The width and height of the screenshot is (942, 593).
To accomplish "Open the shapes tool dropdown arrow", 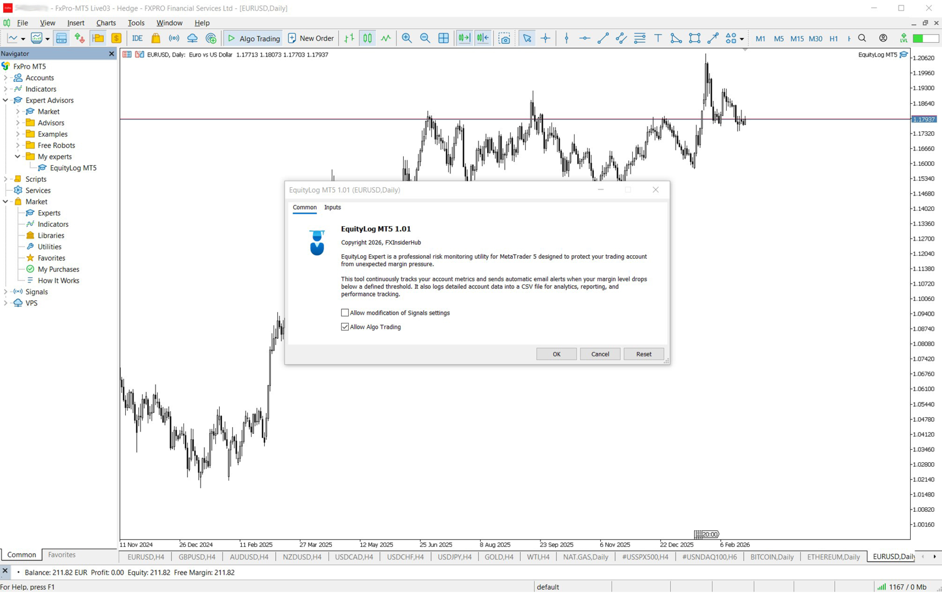I will coord(742,39).
